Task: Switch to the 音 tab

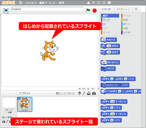Action: click(136, 9)
